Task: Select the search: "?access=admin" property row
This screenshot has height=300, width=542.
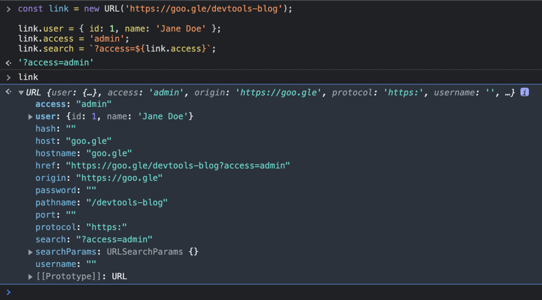Action: click(x=94, y=239)
